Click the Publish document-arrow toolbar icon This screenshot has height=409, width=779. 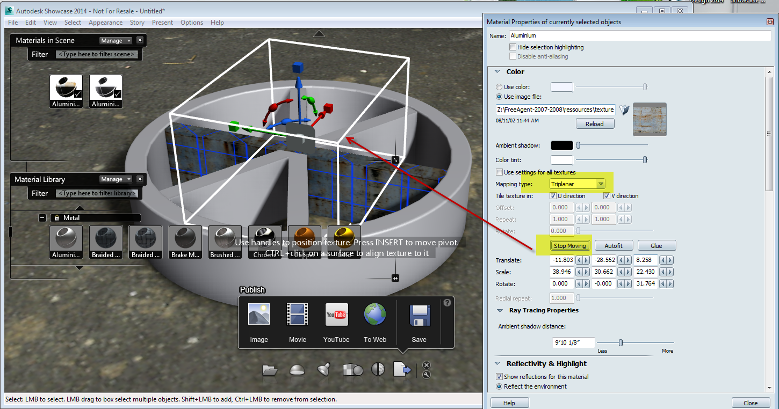coord(402,369)
